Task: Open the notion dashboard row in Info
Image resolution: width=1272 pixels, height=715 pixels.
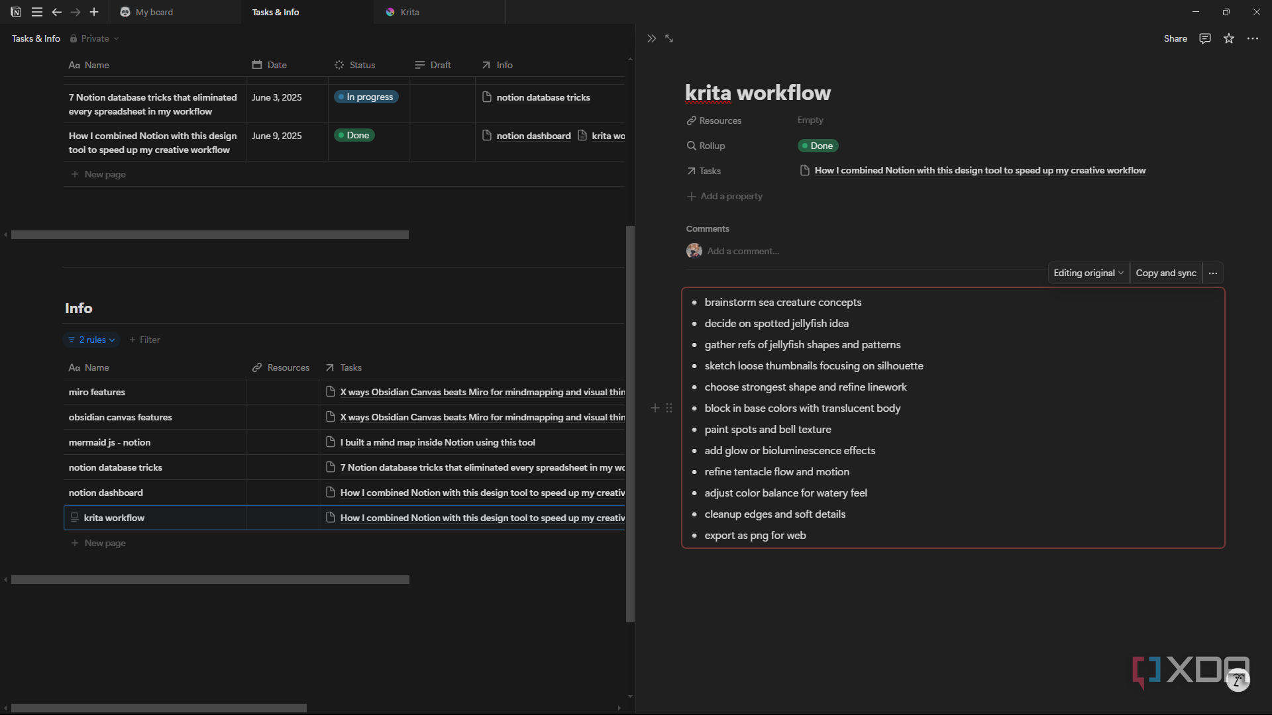Action: (x=106, y=493)
